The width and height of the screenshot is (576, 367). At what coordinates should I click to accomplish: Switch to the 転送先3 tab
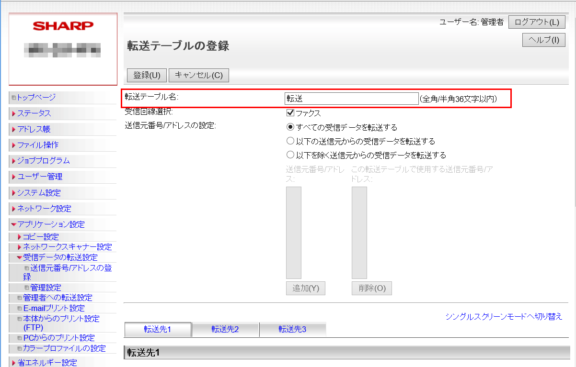tap(292, 329)
